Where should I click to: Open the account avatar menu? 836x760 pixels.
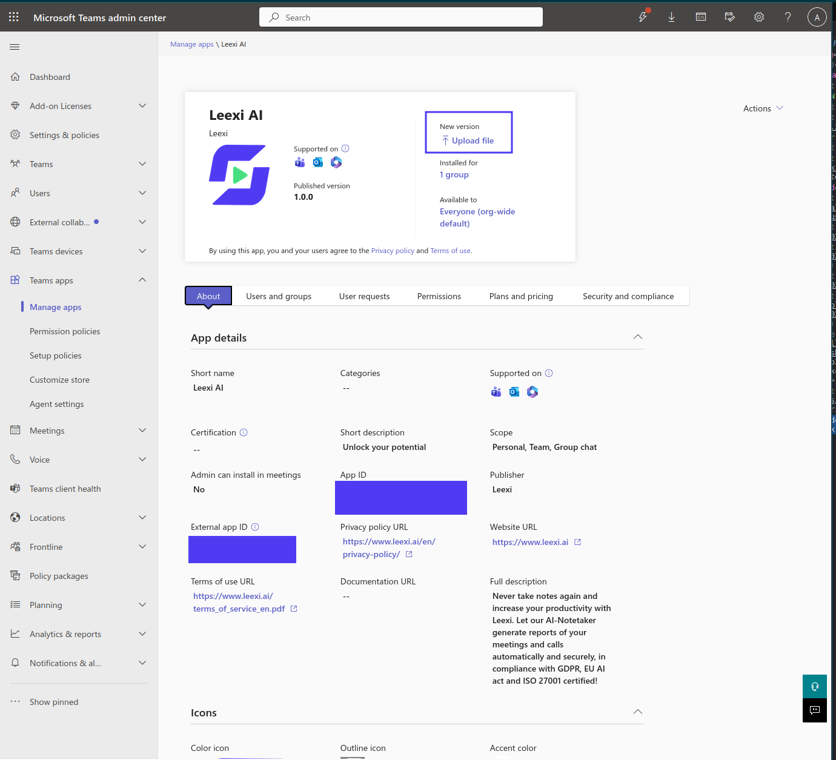pos(817,17)
